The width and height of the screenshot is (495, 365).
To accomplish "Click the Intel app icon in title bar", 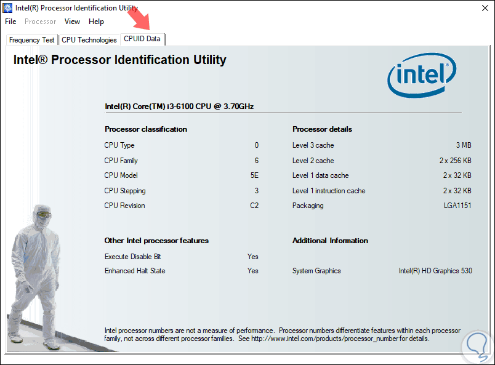I will 8,8.
